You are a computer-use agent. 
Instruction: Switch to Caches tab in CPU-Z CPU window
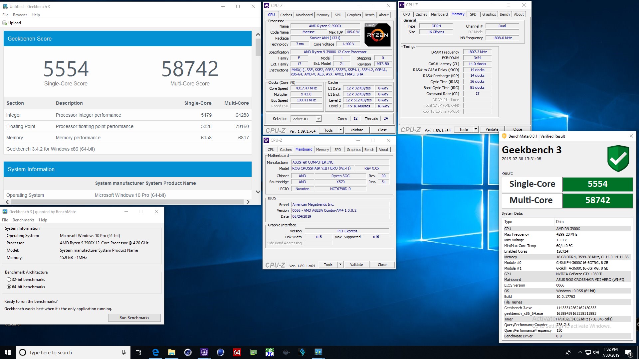point(286,15)
